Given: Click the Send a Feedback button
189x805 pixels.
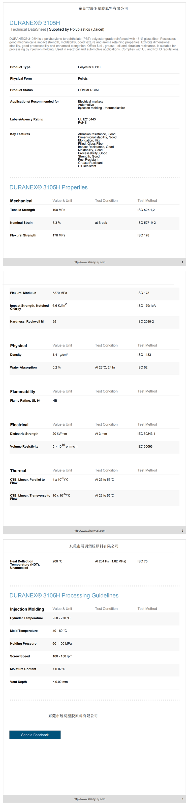Looking at the screenshot, I should tap(35, 735).
